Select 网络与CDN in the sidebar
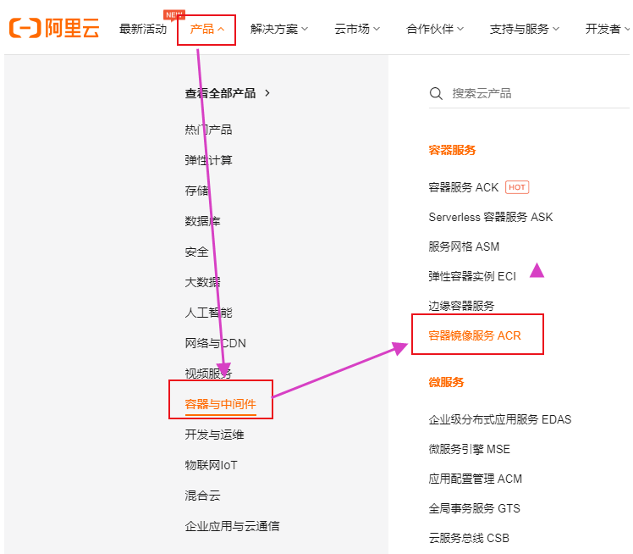This screenshot has width=633, height=554. point(215,343)
